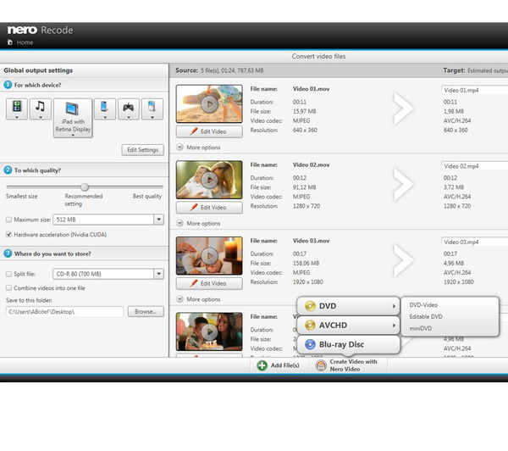Check Combine videos into one file
The height and width of the screenshot is (451, 508).
pyautogui.click(x=8, y=287)
